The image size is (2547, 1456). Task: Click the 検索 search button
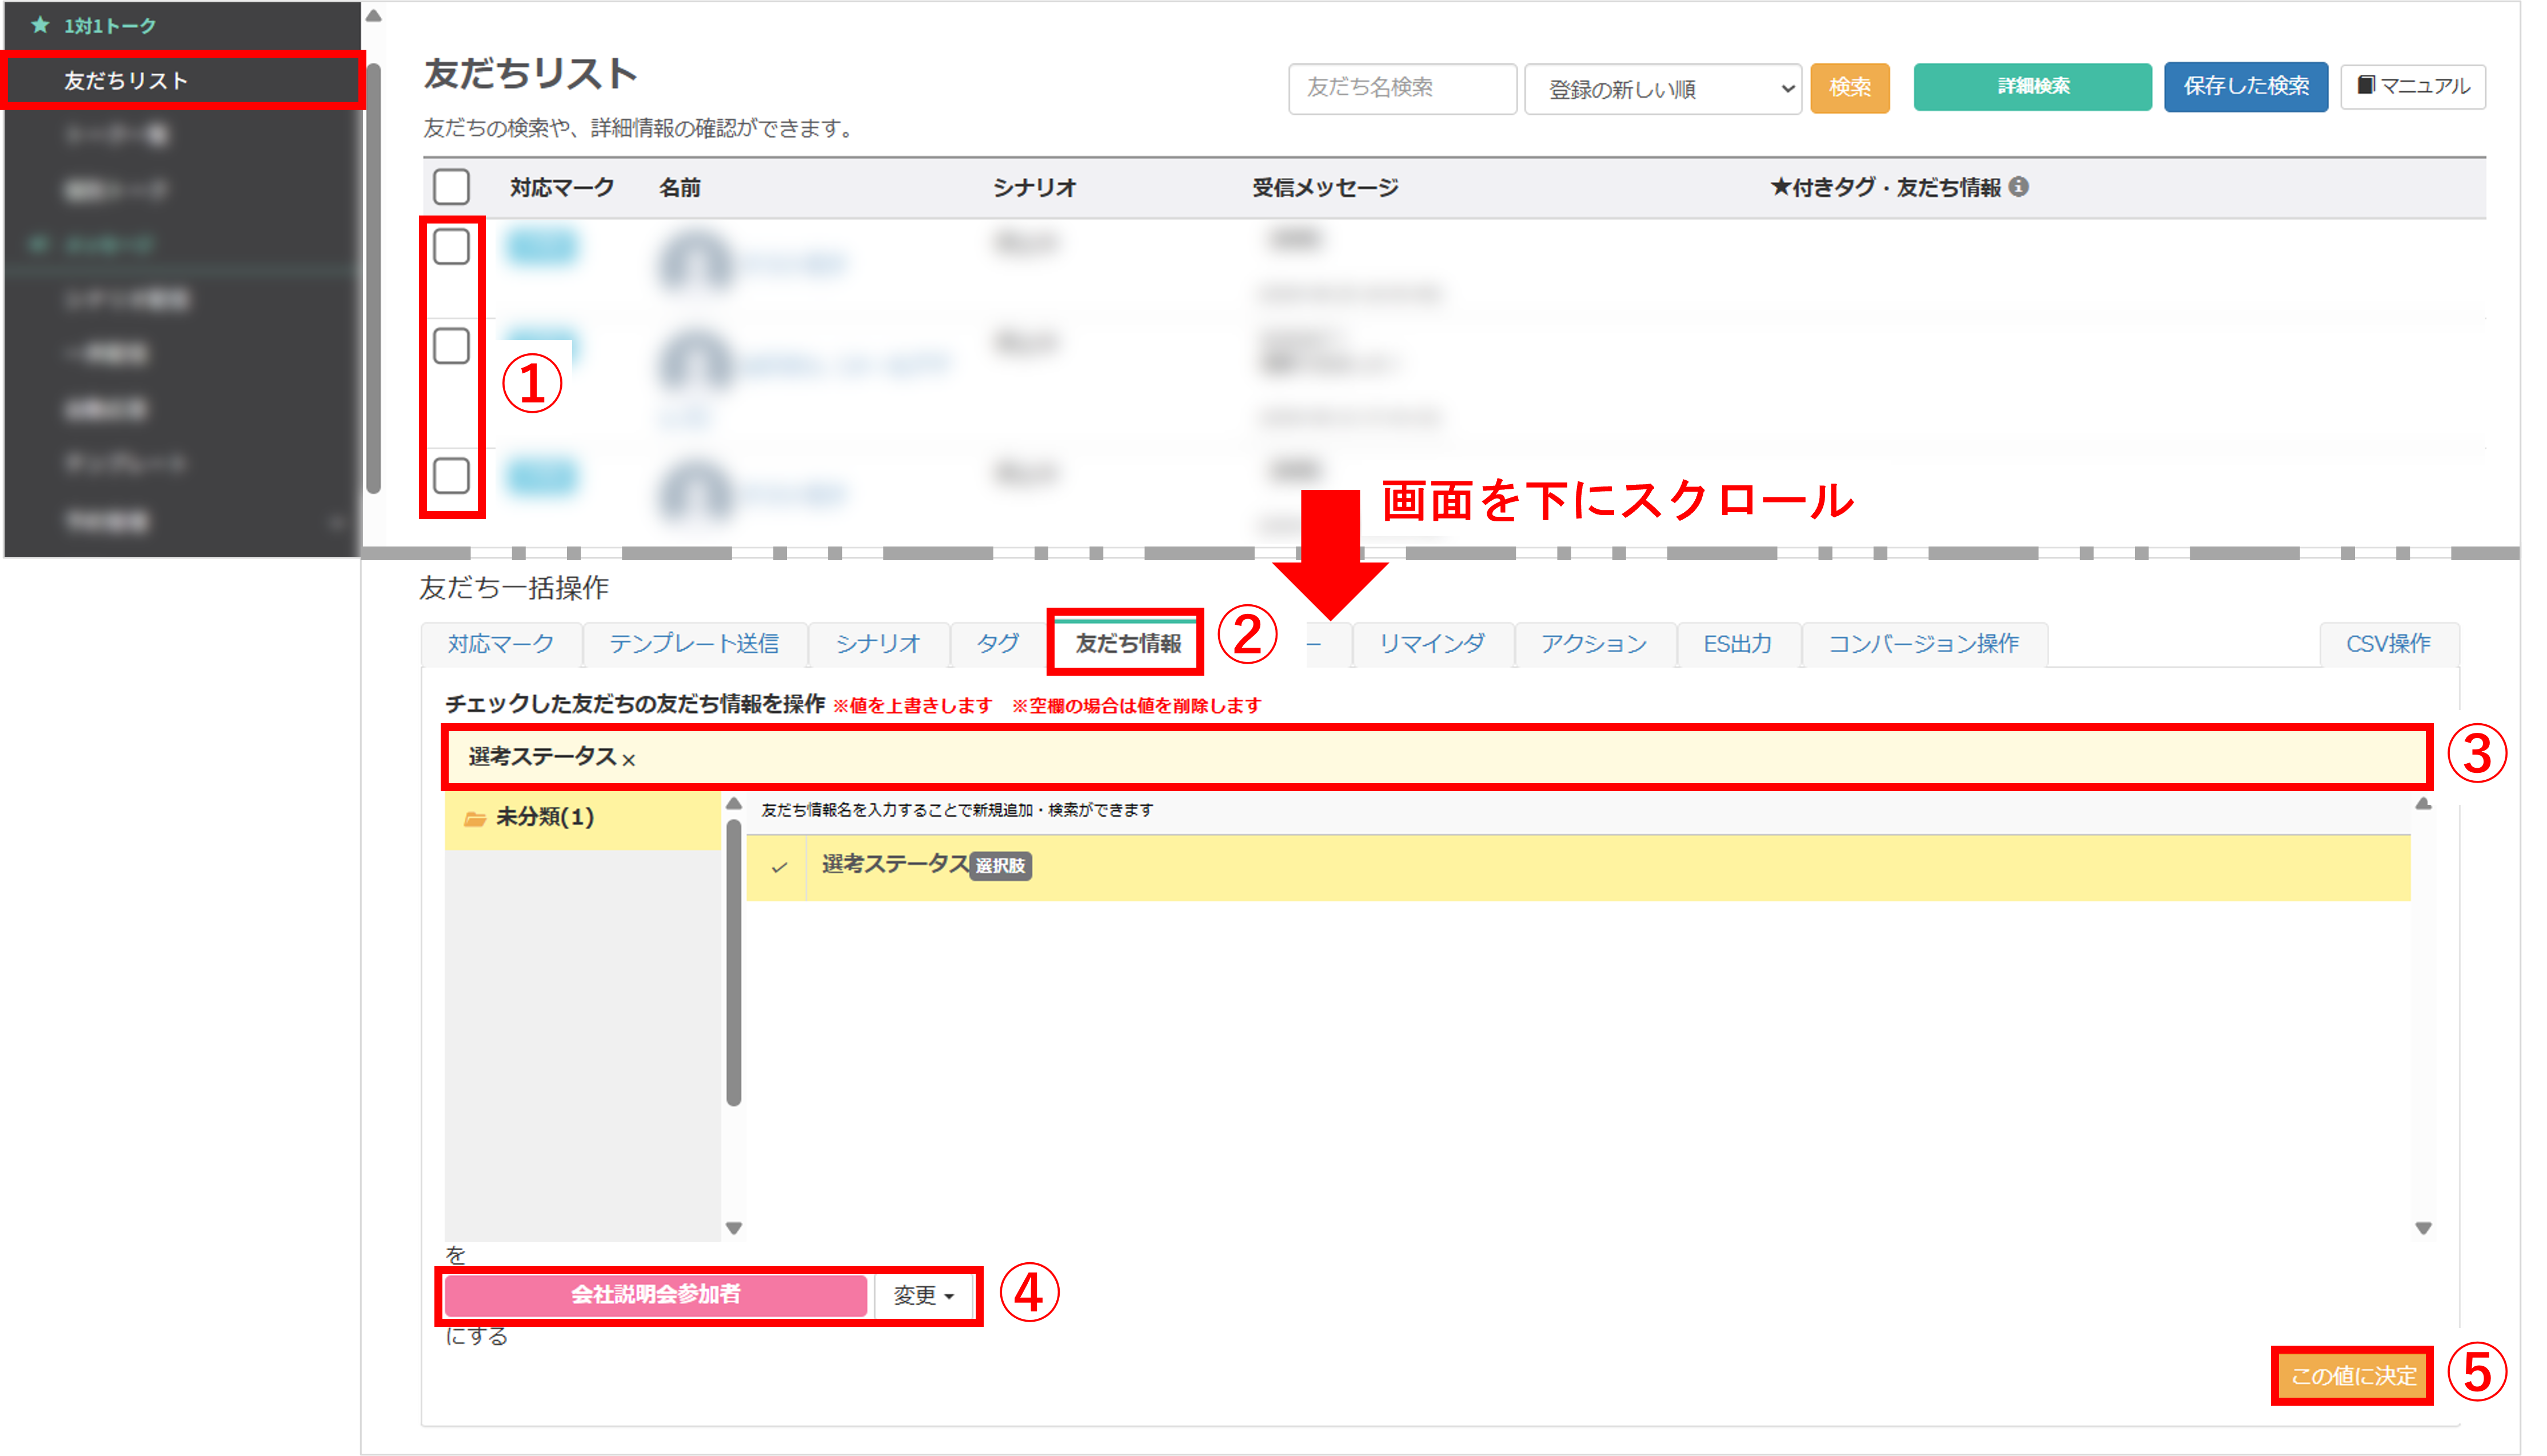pos(1849,87)
